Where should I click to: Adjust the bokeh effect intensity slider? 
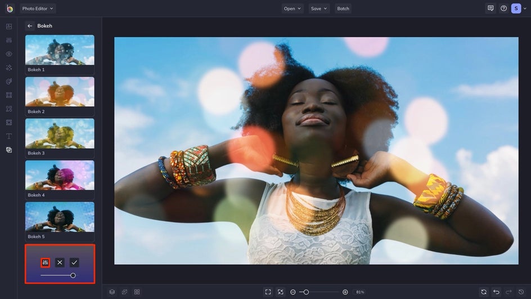coord(73,275)
